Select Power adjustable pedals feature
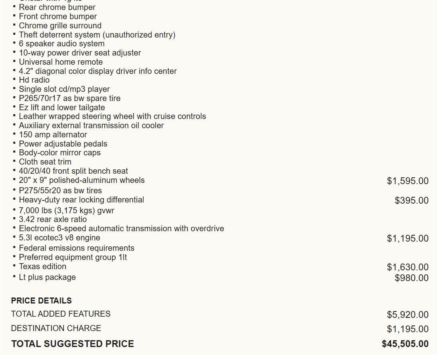Image resolution: width=437 pixels, height=355 pixels. [63, 144]
